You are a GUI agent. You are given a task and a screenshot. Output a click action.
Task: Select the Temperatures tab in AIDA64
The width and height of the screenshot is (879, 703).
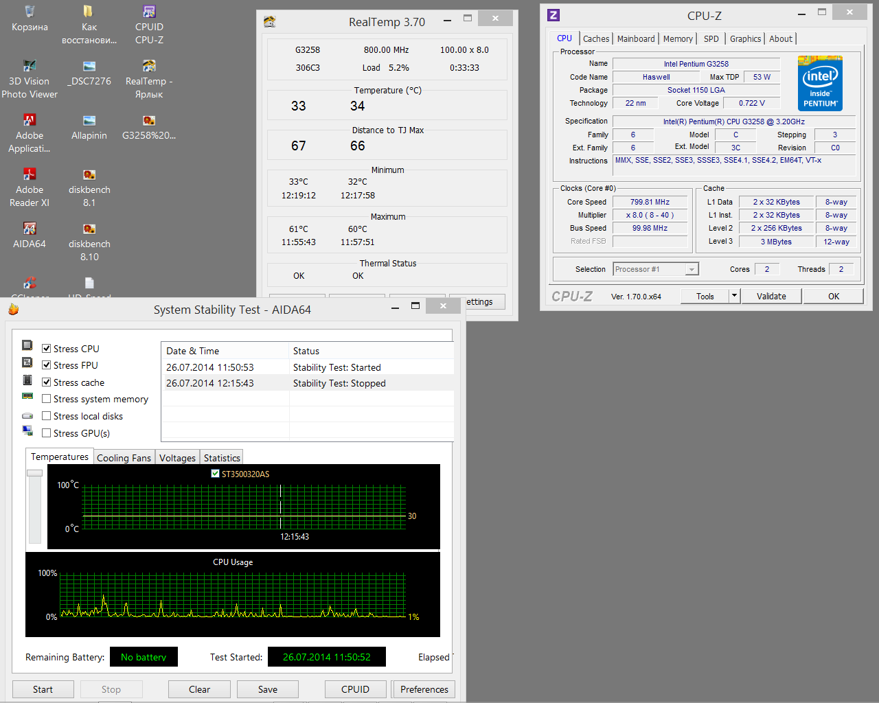click(x=60, y=457)
